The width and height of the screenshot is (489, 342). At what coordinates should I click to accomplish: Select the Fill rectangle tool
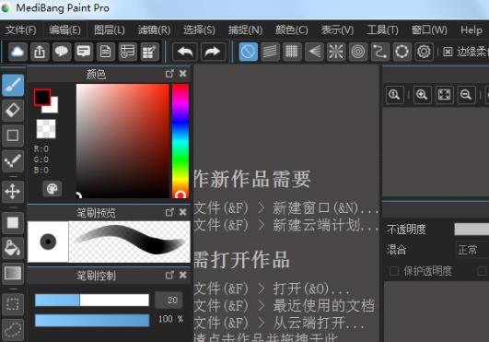click(13, 223)
